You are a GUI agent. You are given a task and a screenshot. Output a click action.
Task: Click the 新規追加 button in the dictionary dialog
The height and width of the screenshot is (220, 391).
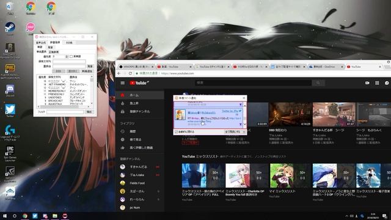pos(87,71)
